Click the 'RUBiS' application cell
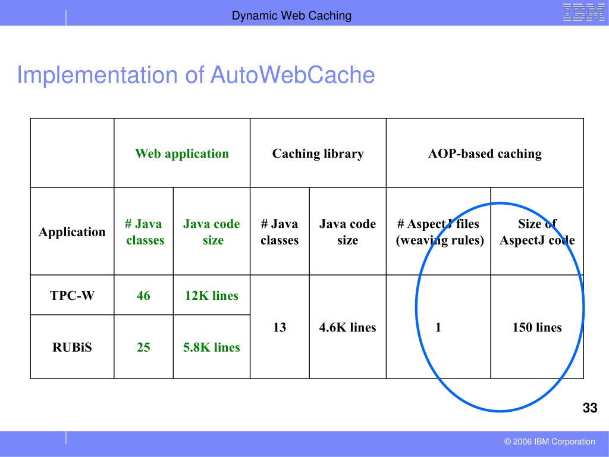This screenshot has height=457, width=609. click(x=72, y=347)
